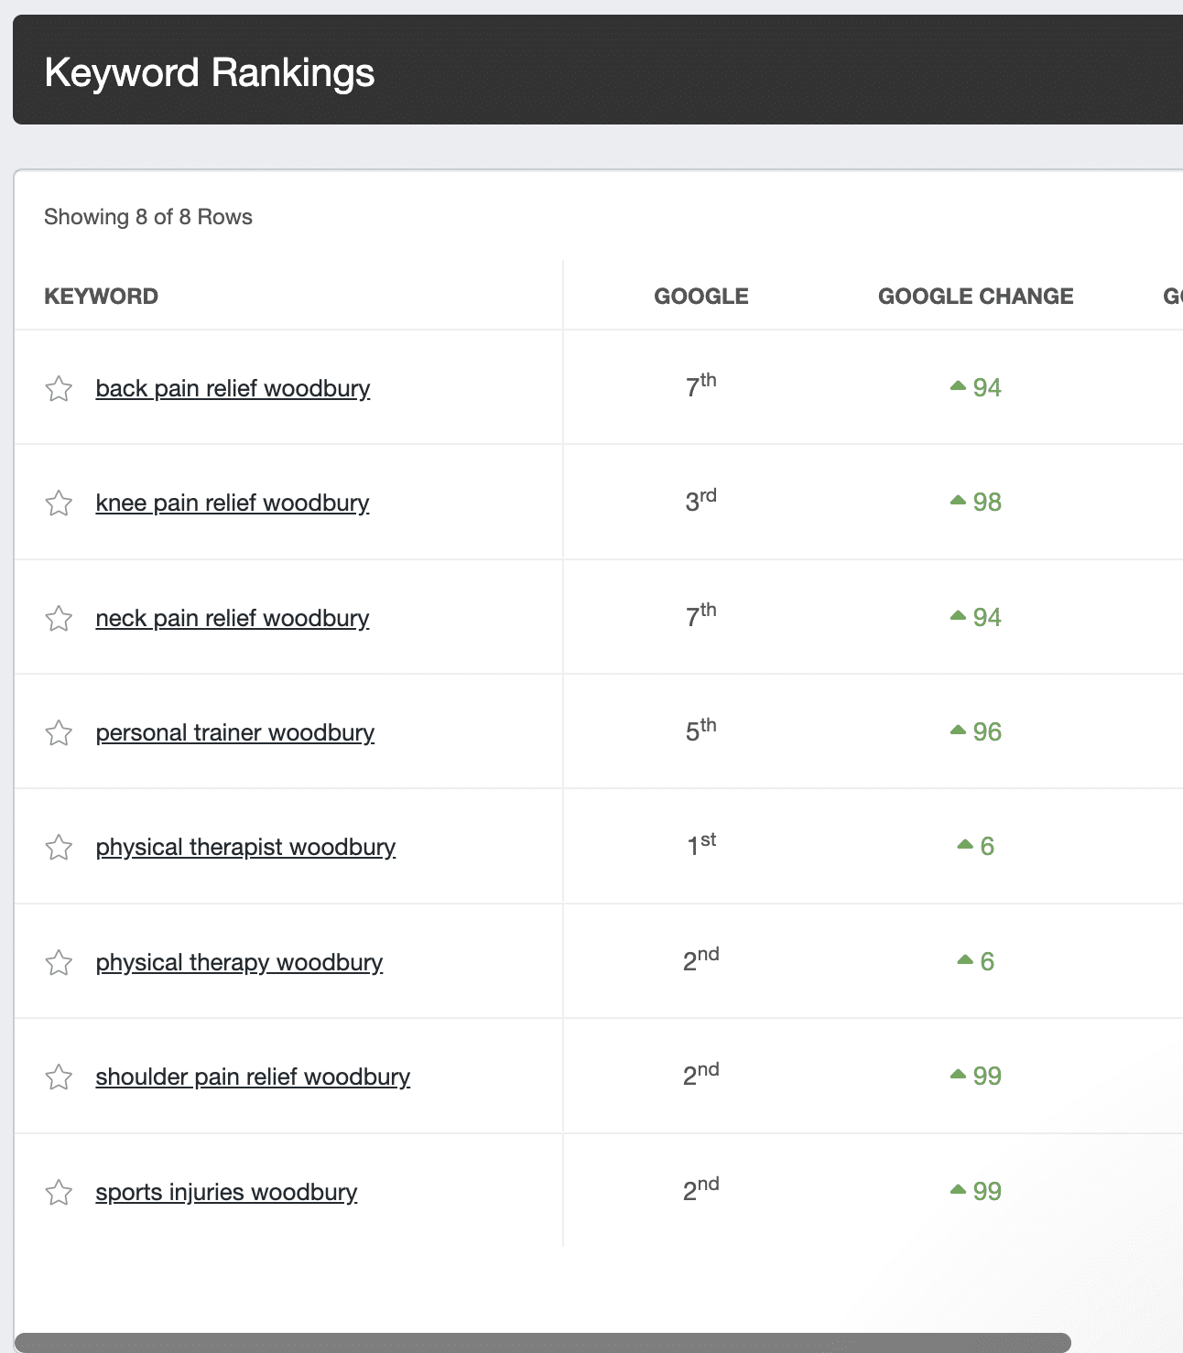Star the shoulder pain relief woodbury row

(59, 1077)
